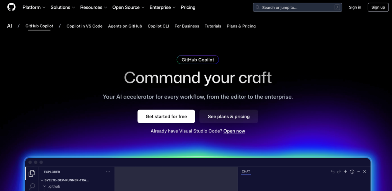Collapse the SVELTE-DEV-RUNNER-TRA... root folder
The image size is (392, 191).
[65, 180]
